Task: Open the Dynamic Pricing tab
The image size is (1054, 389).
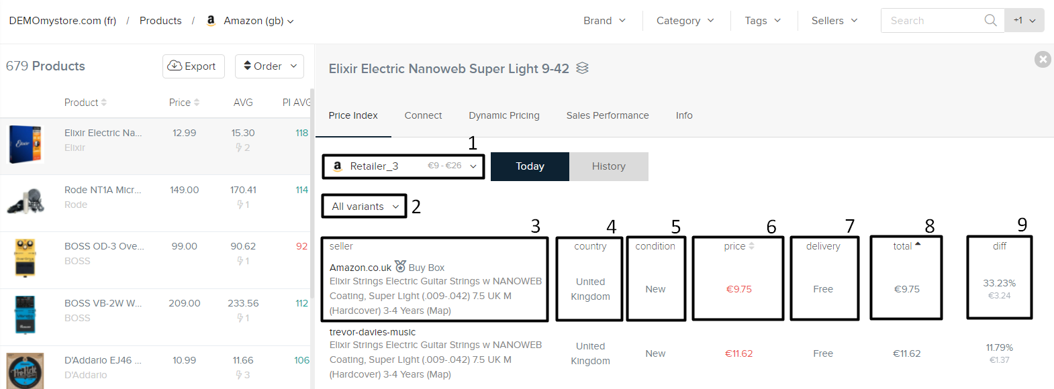Action: (x=504, y=115)
